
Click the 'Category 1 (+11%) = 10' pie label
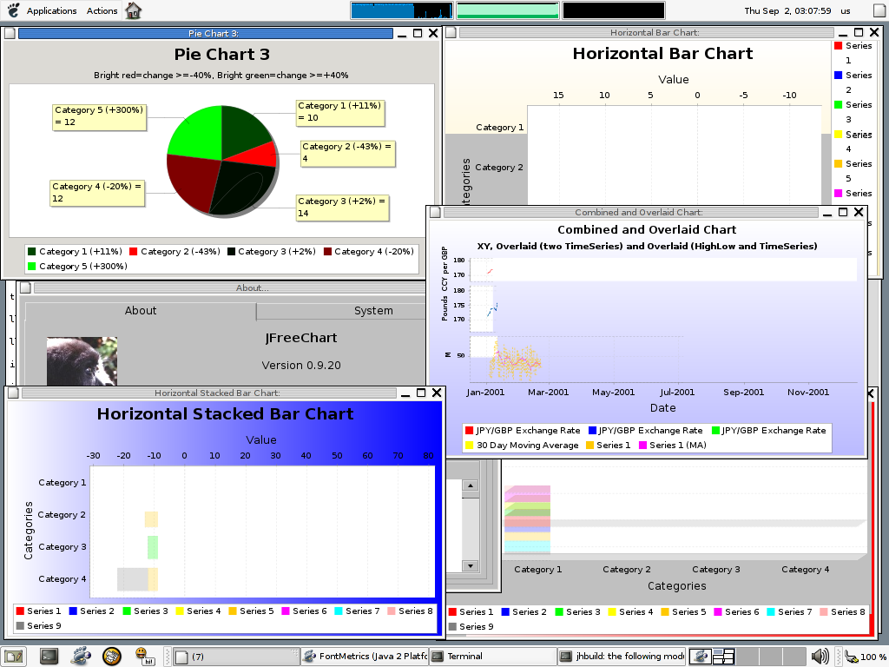click(x=340, y=112)
